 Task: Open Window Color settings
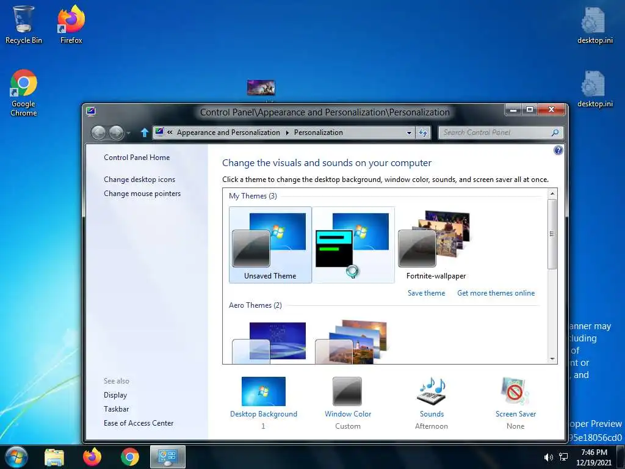click(x=347, y=403)
